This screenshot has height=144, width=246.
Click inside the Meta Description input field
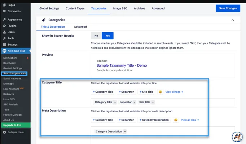pyautogui.click(x=163, y=135)
